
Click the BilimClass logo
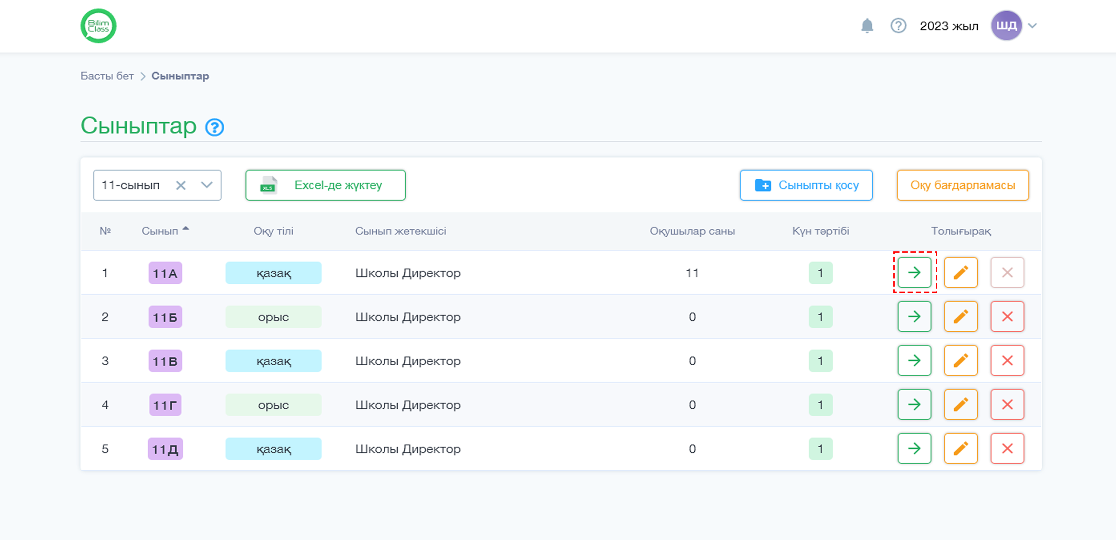point(98,26)
